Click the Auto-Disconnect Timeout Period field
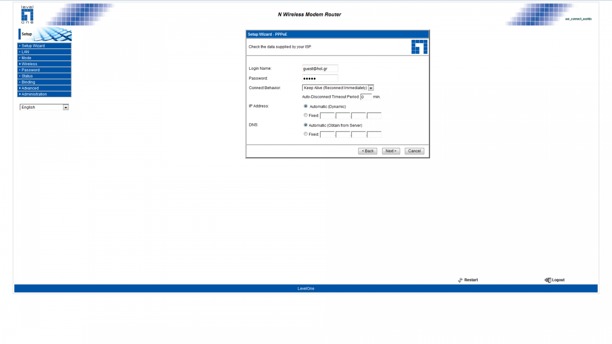Image resolution: width=612 pixels, height=344 pixels. (x=366, y=97)
